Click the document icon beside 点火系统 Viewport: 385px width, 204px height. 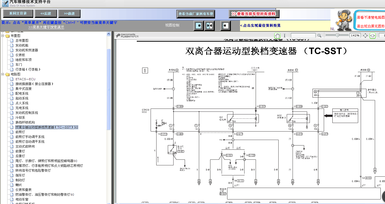tap(12, 103)
